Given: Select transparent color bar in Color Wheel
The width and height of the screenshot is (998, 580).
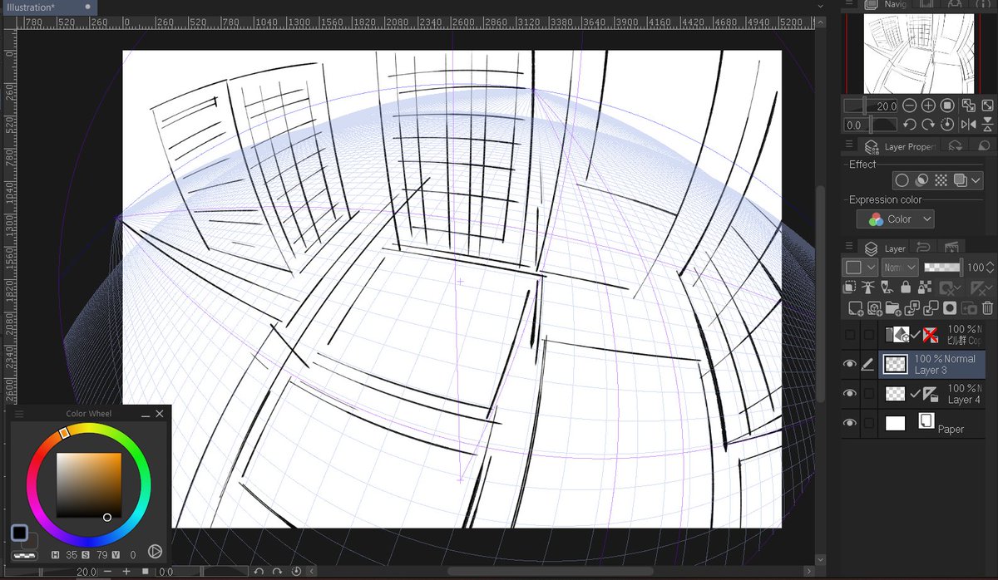Looking at the screenshot, I should point(22,554).
